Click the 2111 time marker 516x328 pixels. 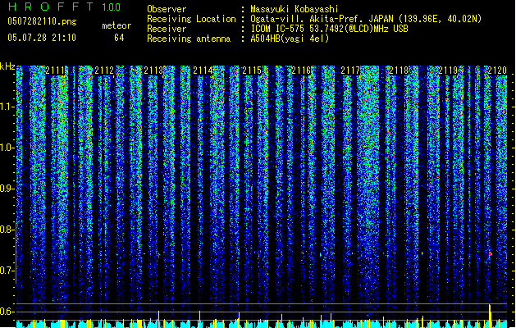click(x=55, y=71)
